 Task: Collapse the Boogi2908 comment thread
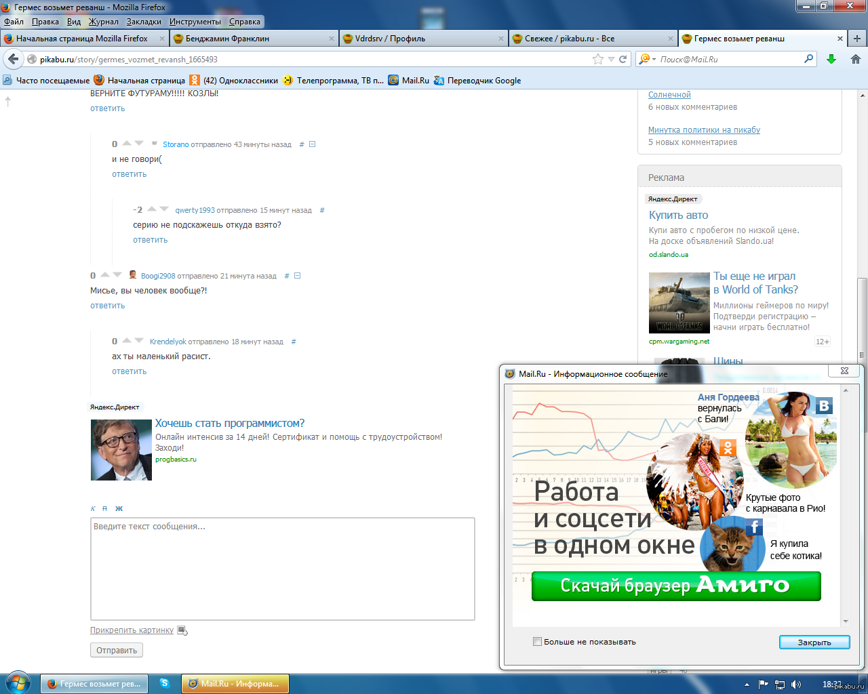pyautogui.click(x=297, y=276)
